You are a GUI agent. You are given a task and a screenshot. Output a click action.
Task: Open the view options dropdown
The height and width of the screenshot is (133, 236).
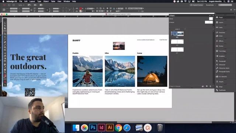point(29,5)
